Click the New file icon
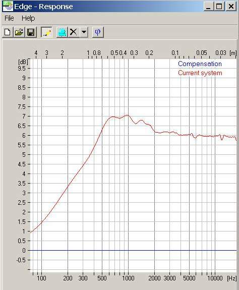This screenshot has width=239, height=290. [8, 32]
